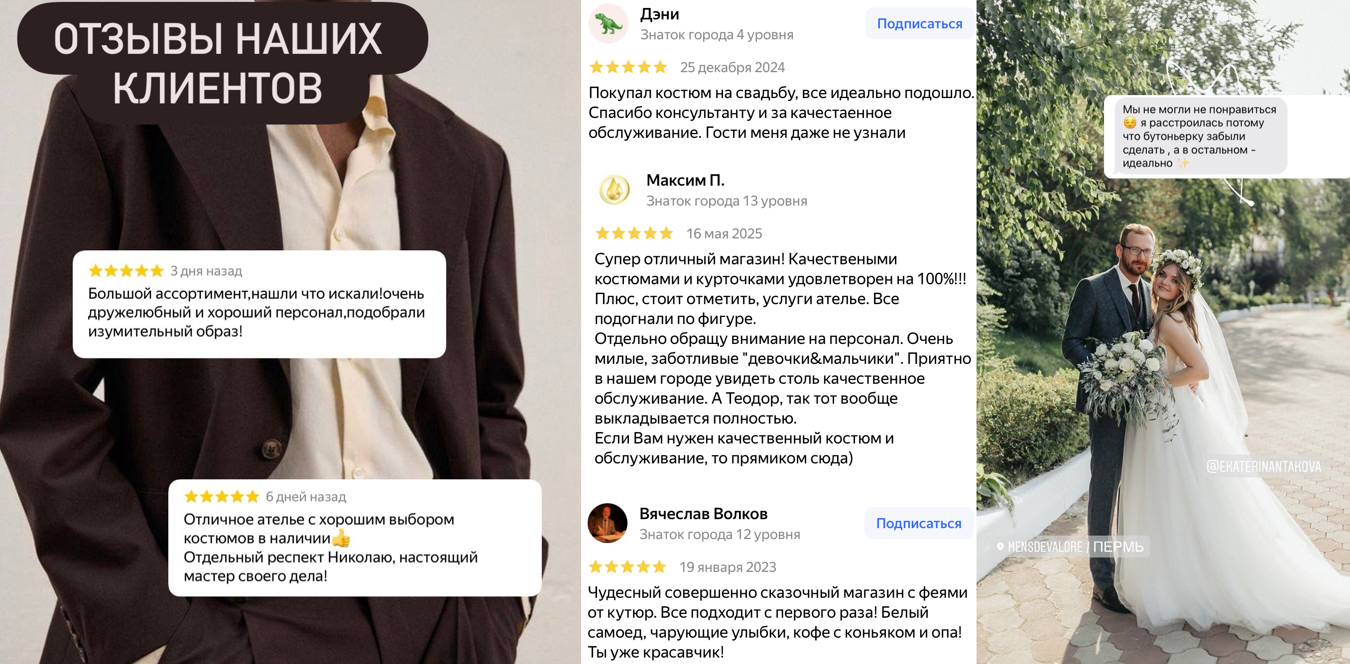Click Максим П.'s golden drop avatar

click(614, 190)
